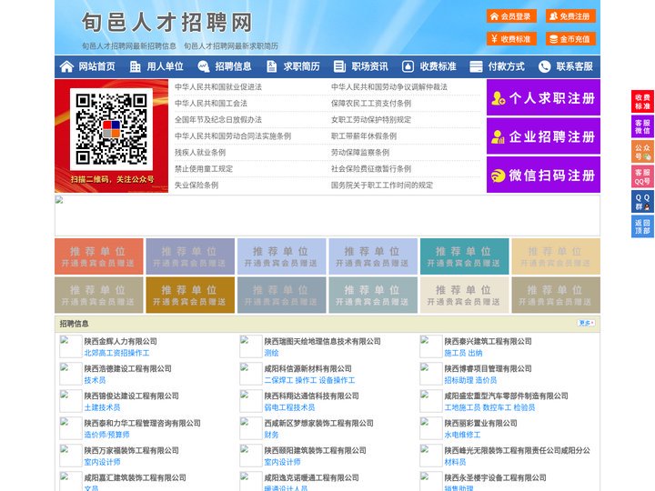
Task: Open 职工带薪年休假条例 link
Action: pyautogui.click(x=364, y=136)
